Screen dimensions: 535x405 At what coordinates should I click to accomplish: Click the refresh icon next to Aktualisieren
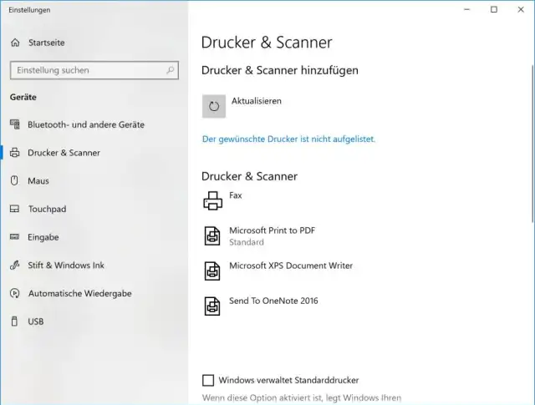pos(214,106)
